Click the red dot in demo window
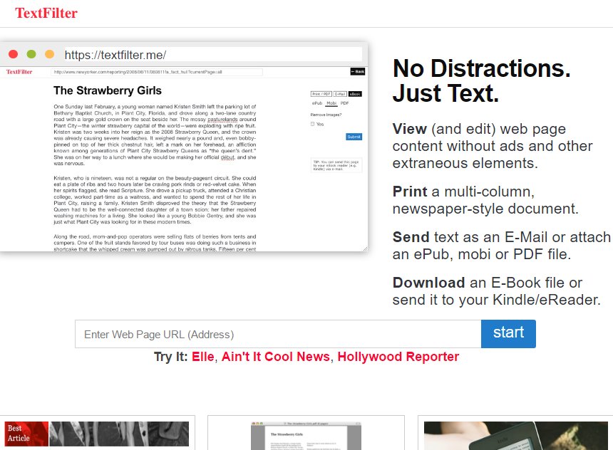This screenshot has height=450, width=613. 13,54
